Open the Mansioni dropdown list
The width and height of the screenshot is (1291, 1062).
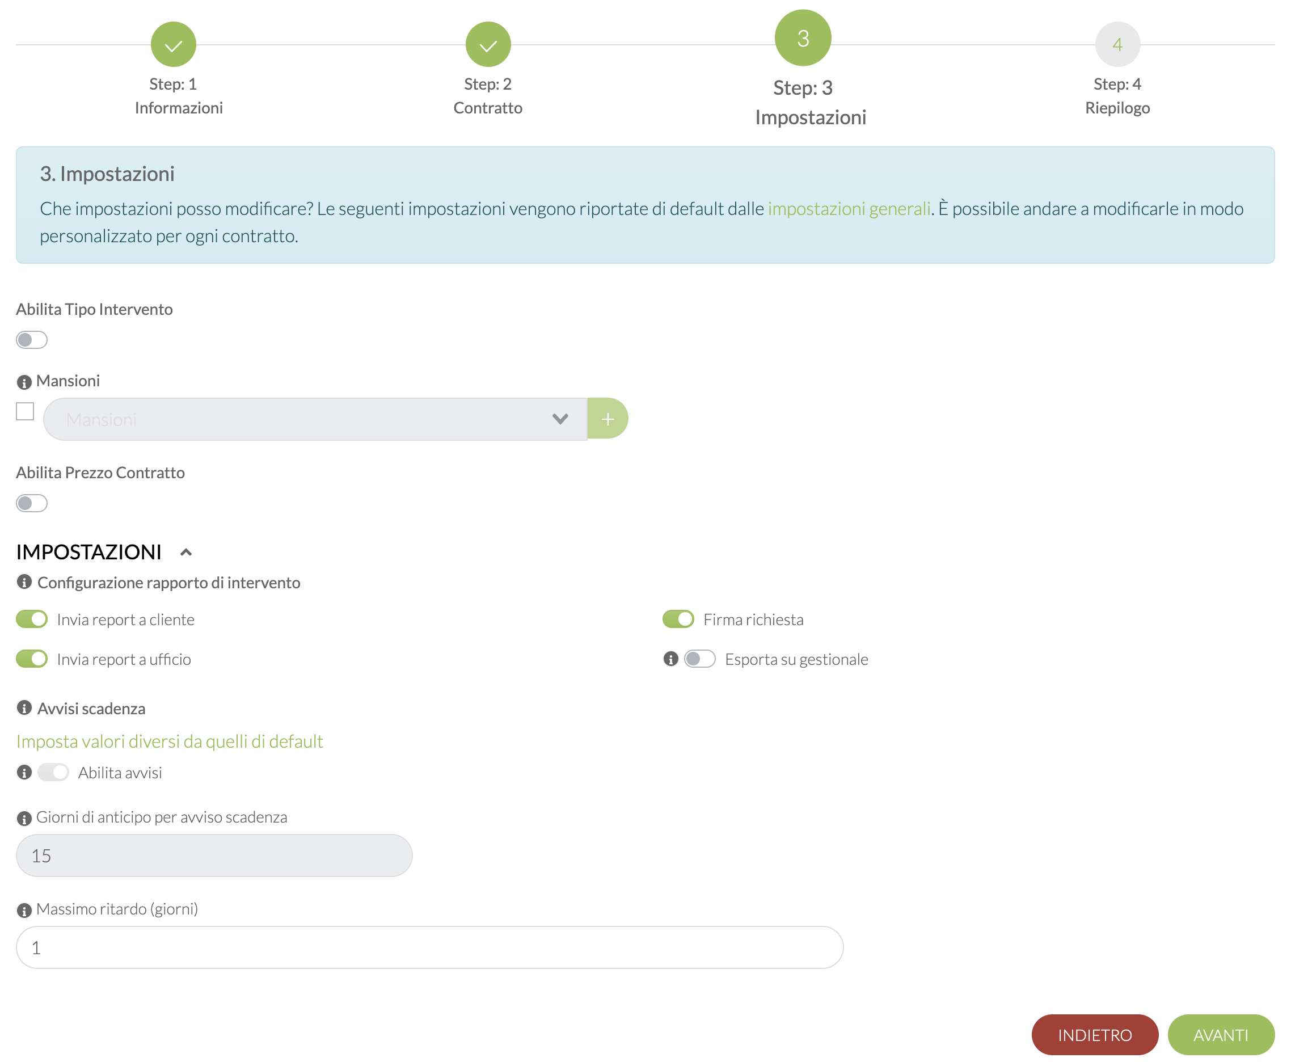(x=315, y=419)
